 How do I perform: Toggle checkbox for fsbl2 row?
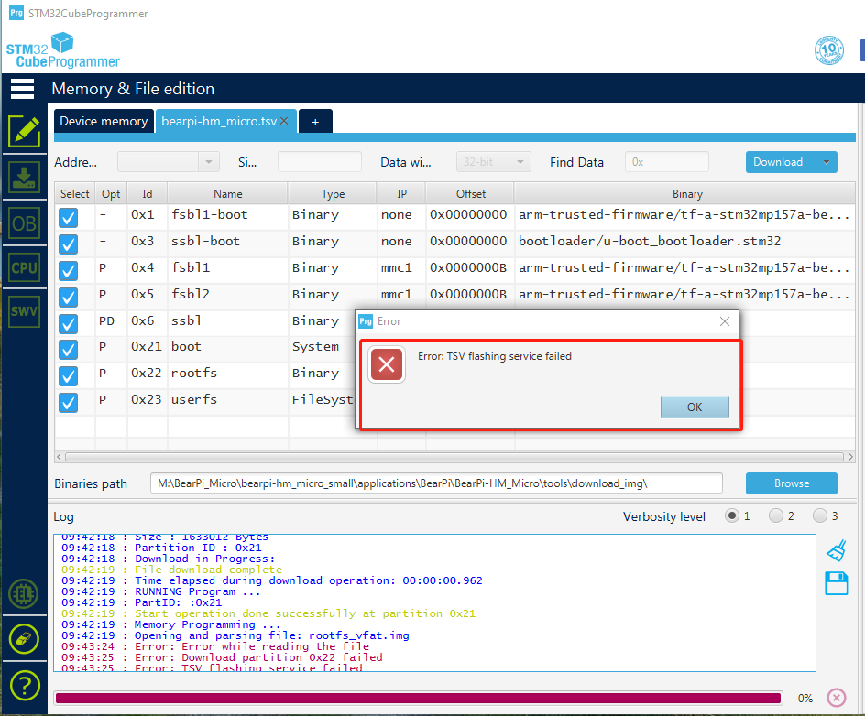(69, 297)
